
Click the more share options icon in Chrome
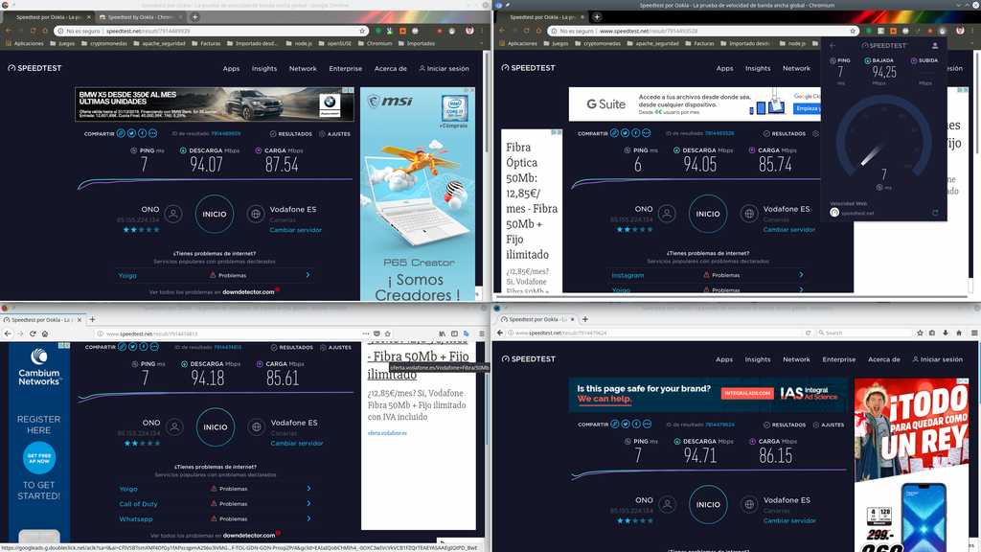[x=152, y=133]
